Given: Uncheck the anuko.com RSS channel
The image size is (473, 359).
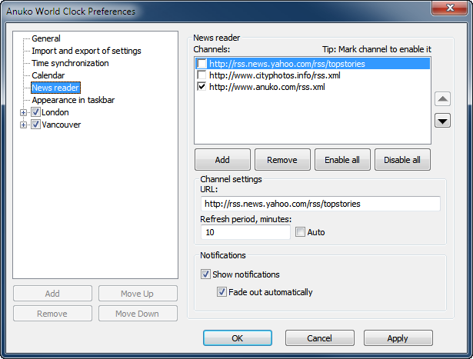Looking at the screenshot, I should tap(202, 87).
